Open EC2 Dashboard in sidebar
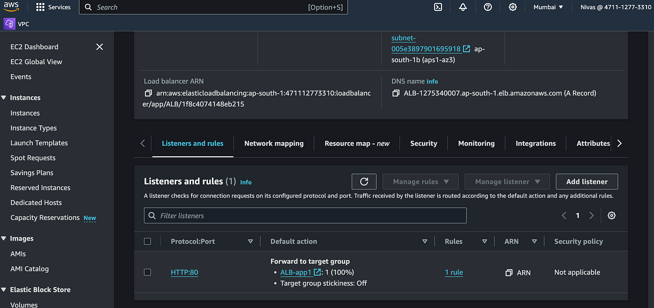The width and height of the screenshot is (654, 308). 35,47
